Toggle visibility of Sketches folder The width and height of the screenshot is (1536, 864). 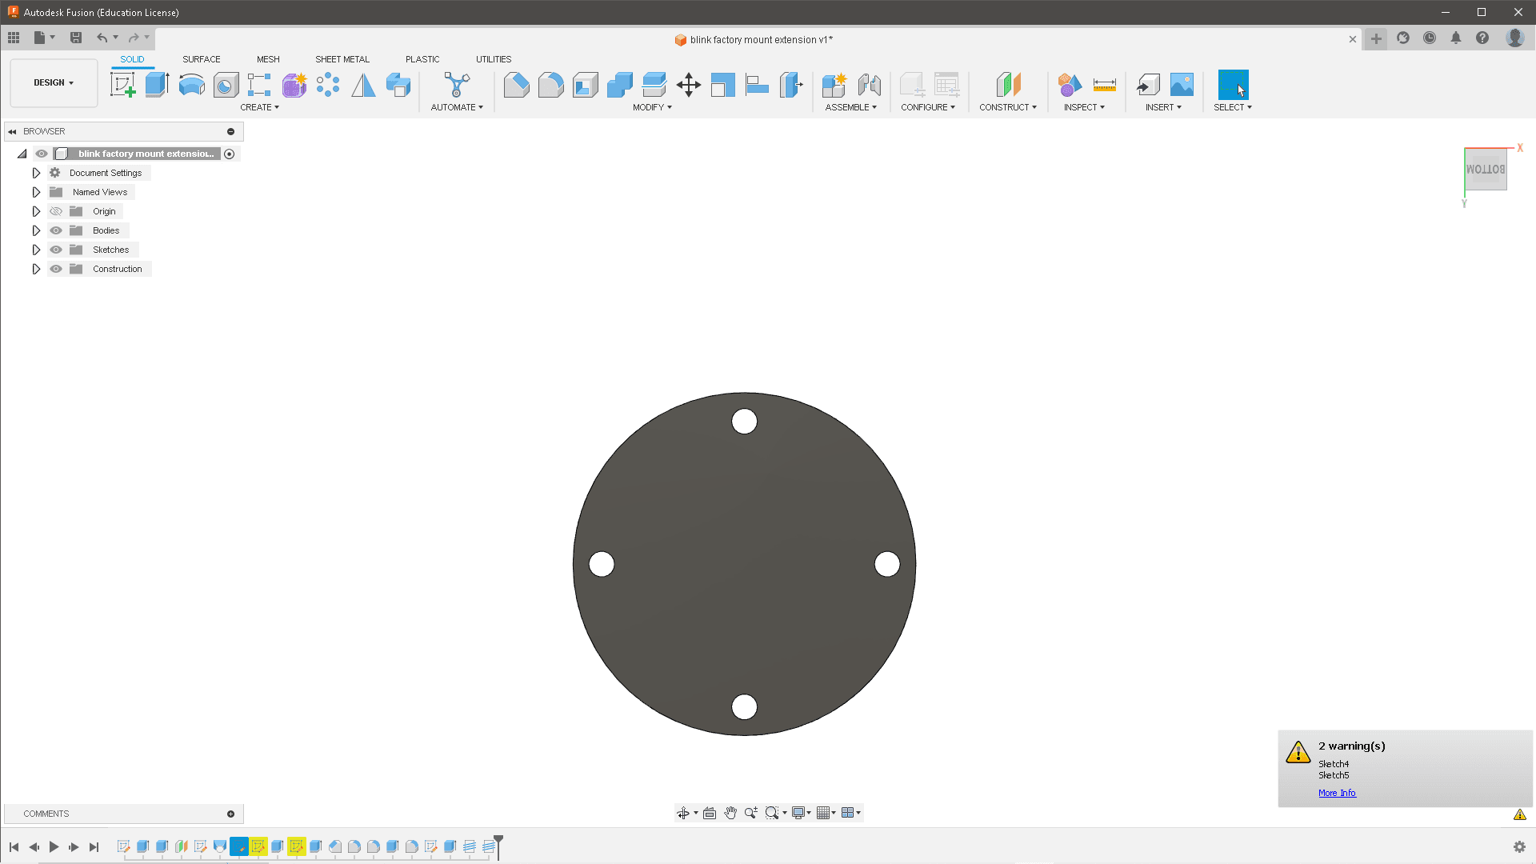56,249
